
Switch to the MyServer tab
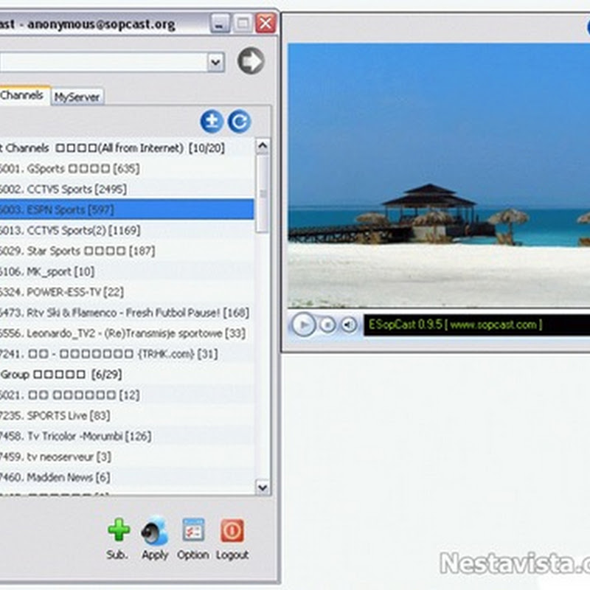78,97
